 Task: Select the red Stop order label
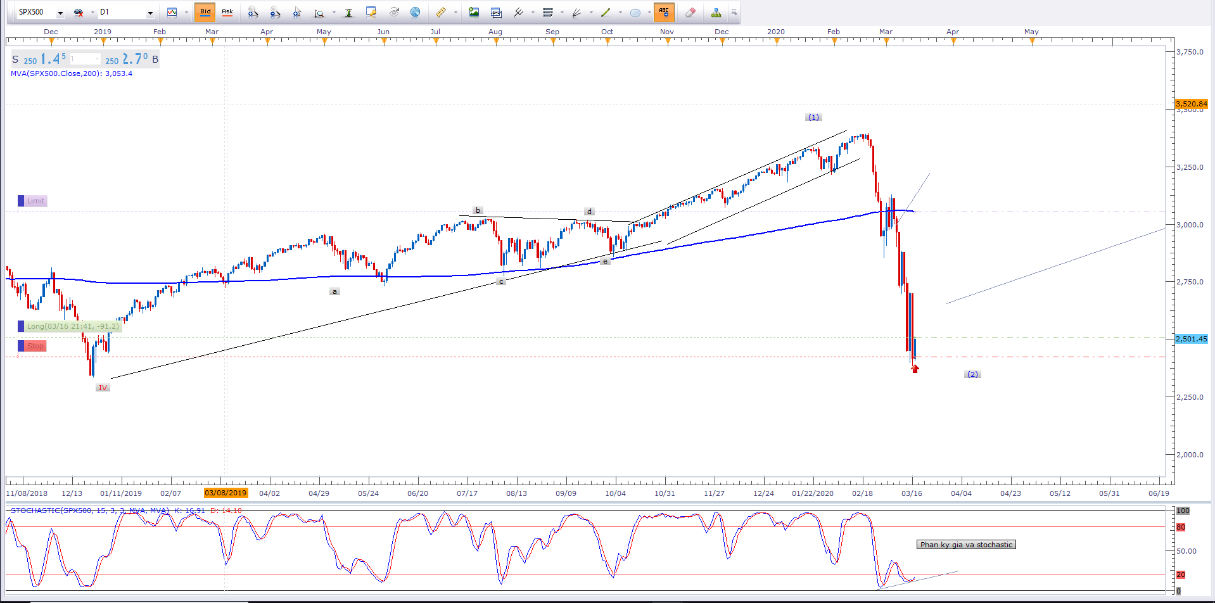click(x=35, y=346)
